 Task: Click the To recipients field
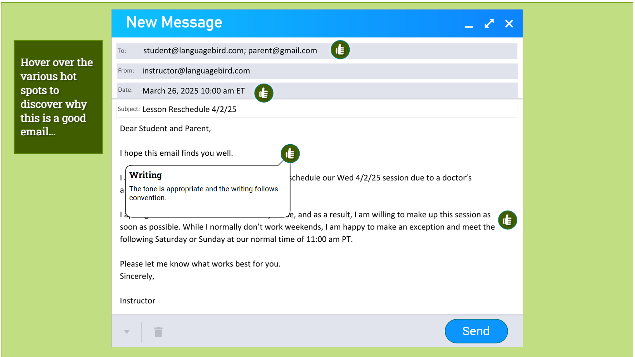(317, 51)
